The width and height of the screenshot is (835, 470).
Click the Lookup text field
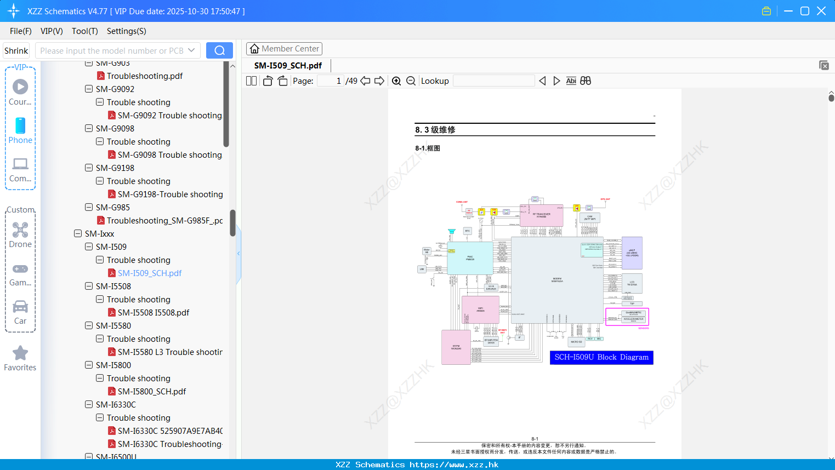point(494,81)
